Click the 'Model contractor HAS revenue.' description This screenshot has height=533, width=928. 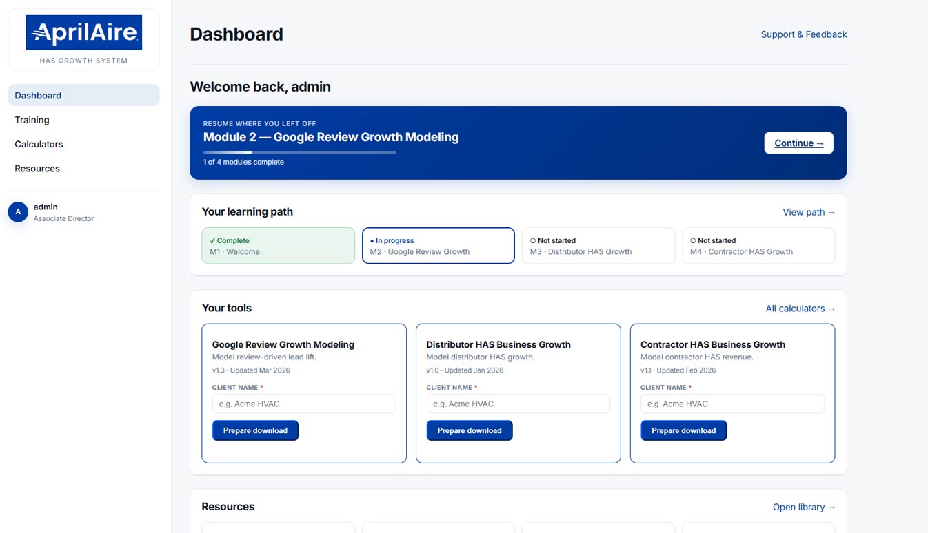point(697,357)
